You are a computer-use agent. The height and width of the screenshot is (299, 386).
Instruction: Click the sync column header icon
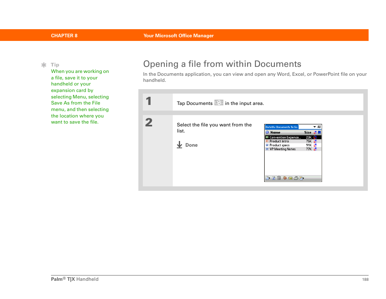(x=315, y=132)
